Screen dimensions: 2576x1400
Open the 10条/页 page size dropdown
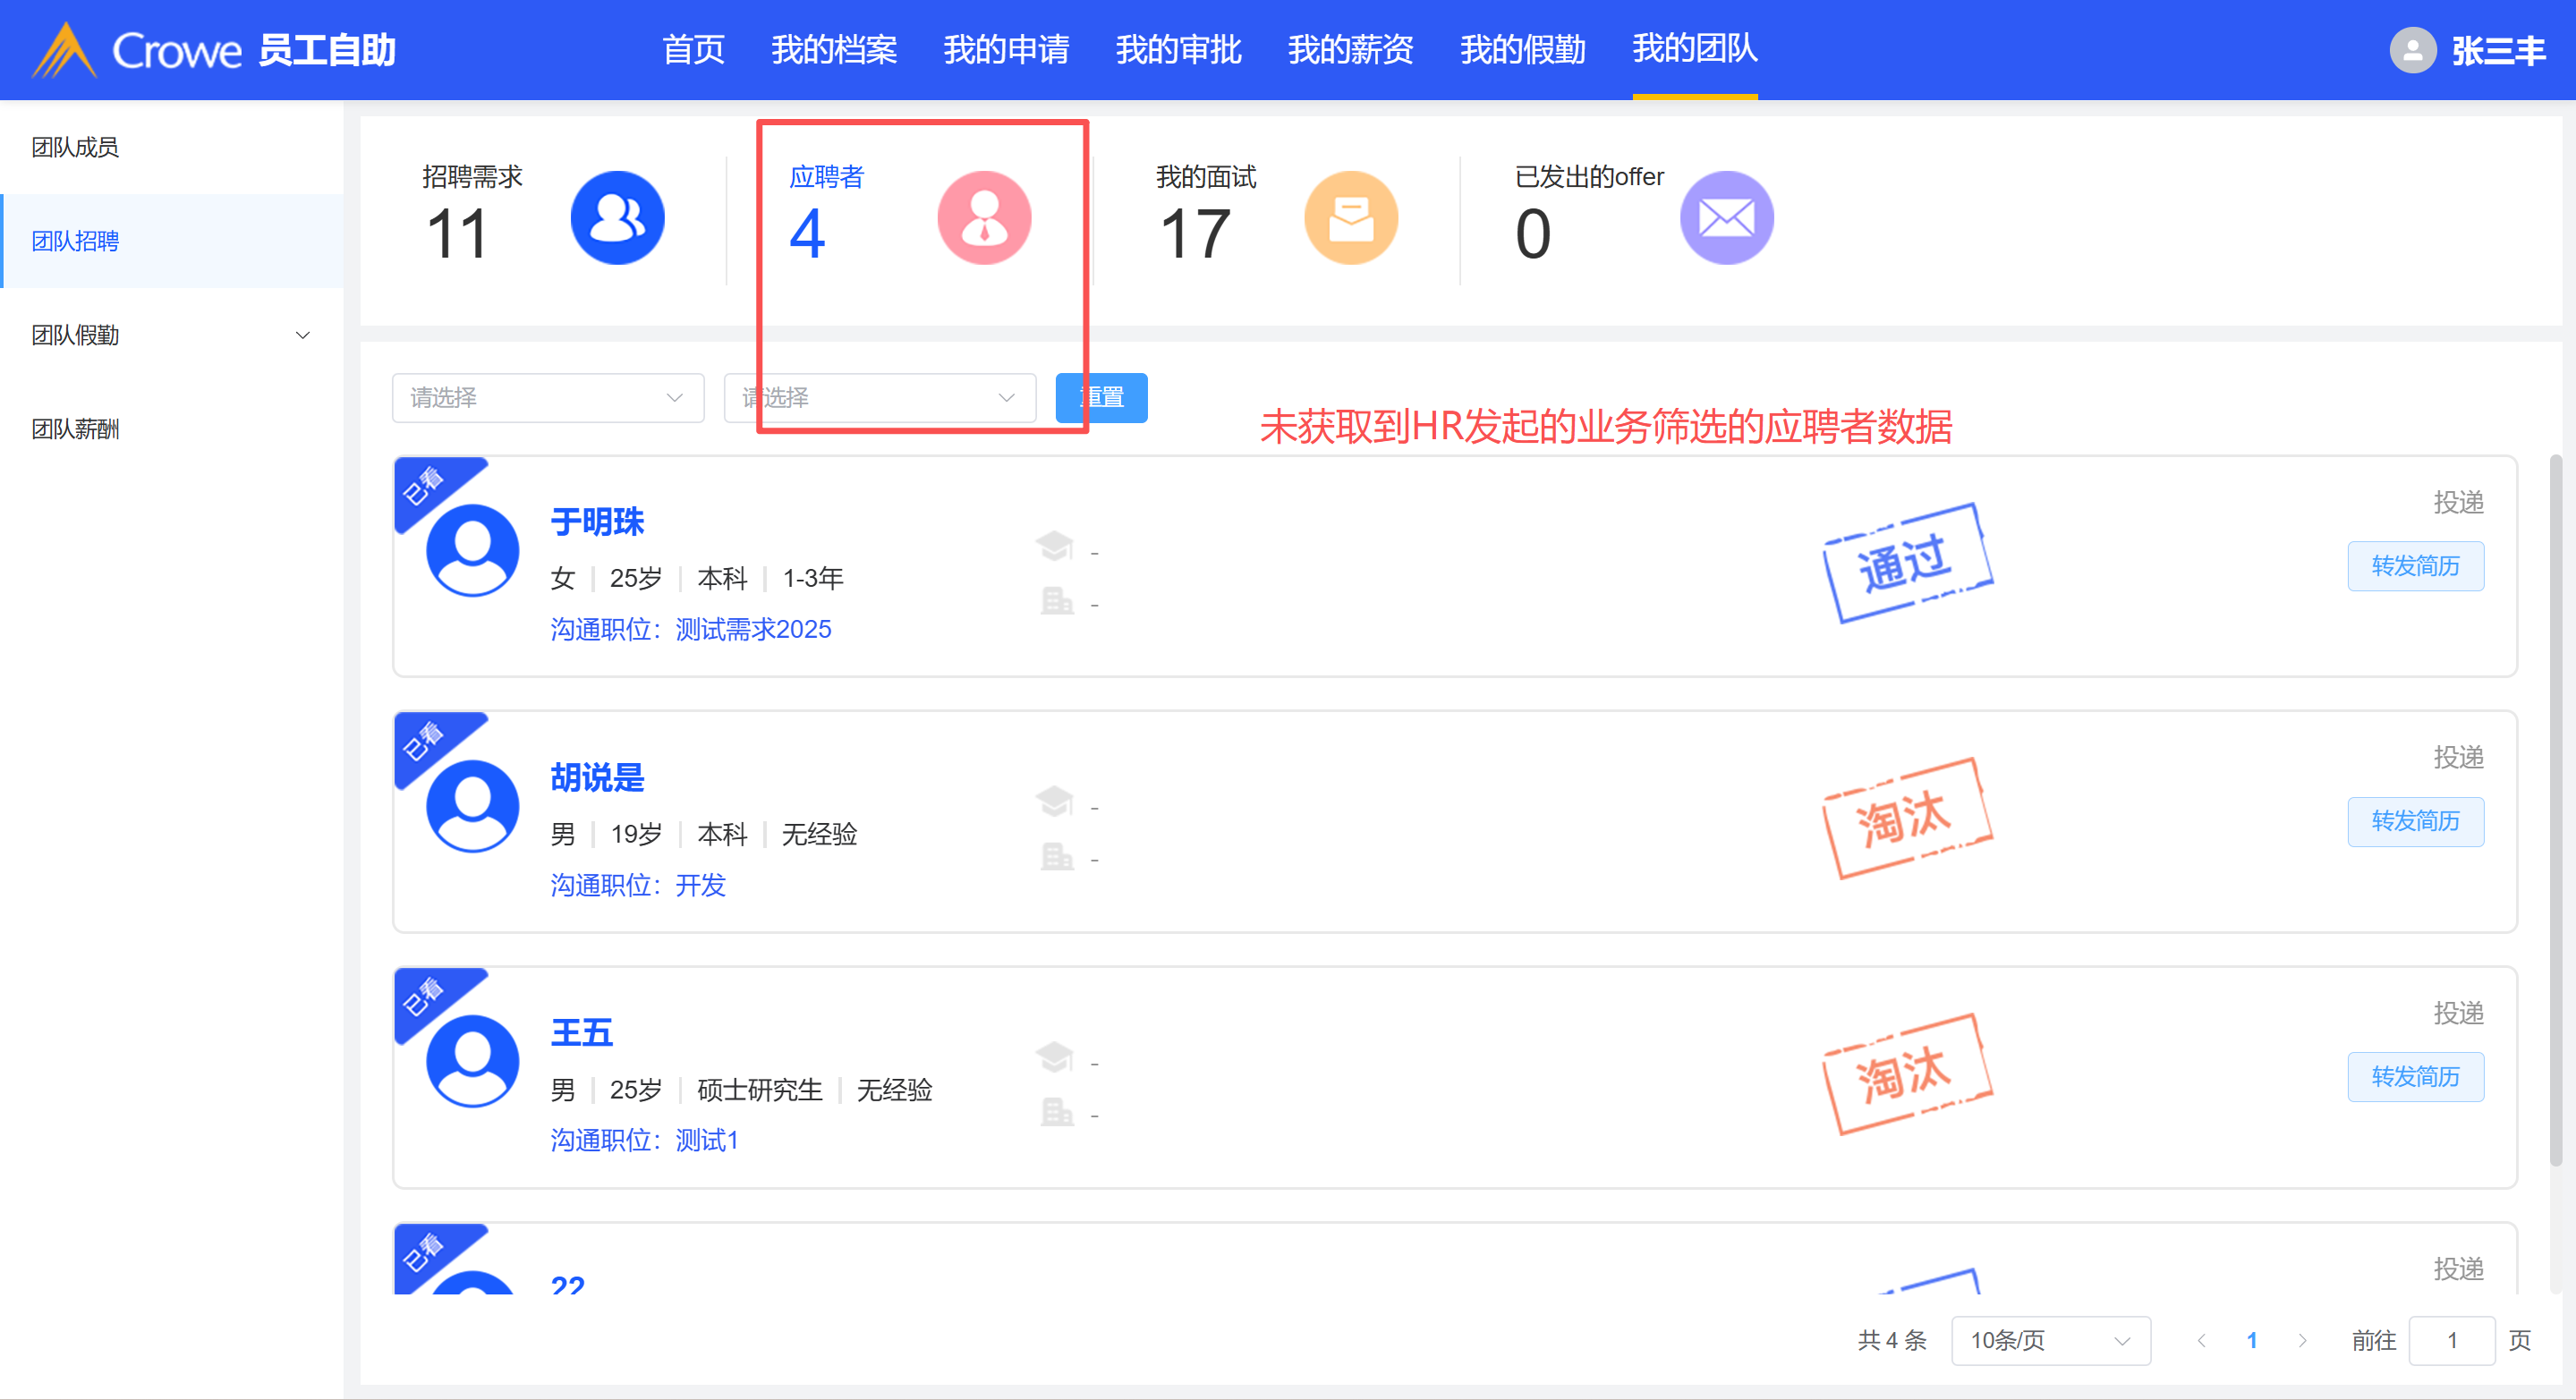pyautogui.click(x=2050, y=1340)
